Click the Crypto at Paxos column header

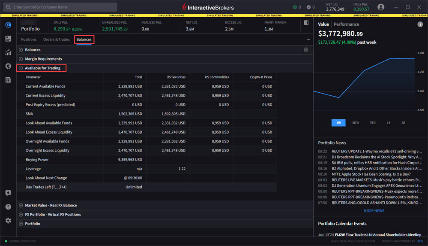pos(261,77)
